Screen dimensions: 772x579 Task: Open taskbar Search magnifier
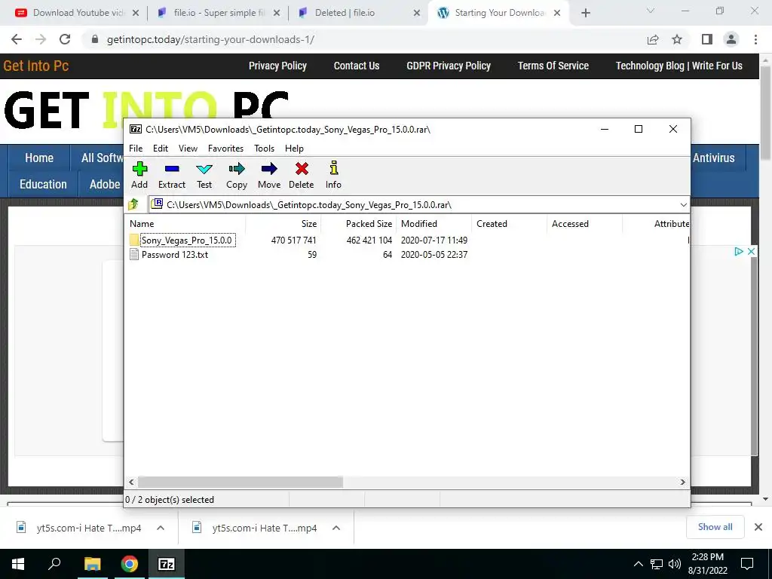[x=54, y=564]
